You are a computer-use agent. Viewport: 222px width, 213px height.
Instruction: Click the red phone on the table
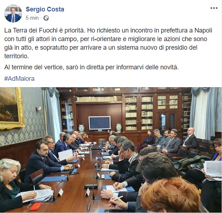[36, 206]
